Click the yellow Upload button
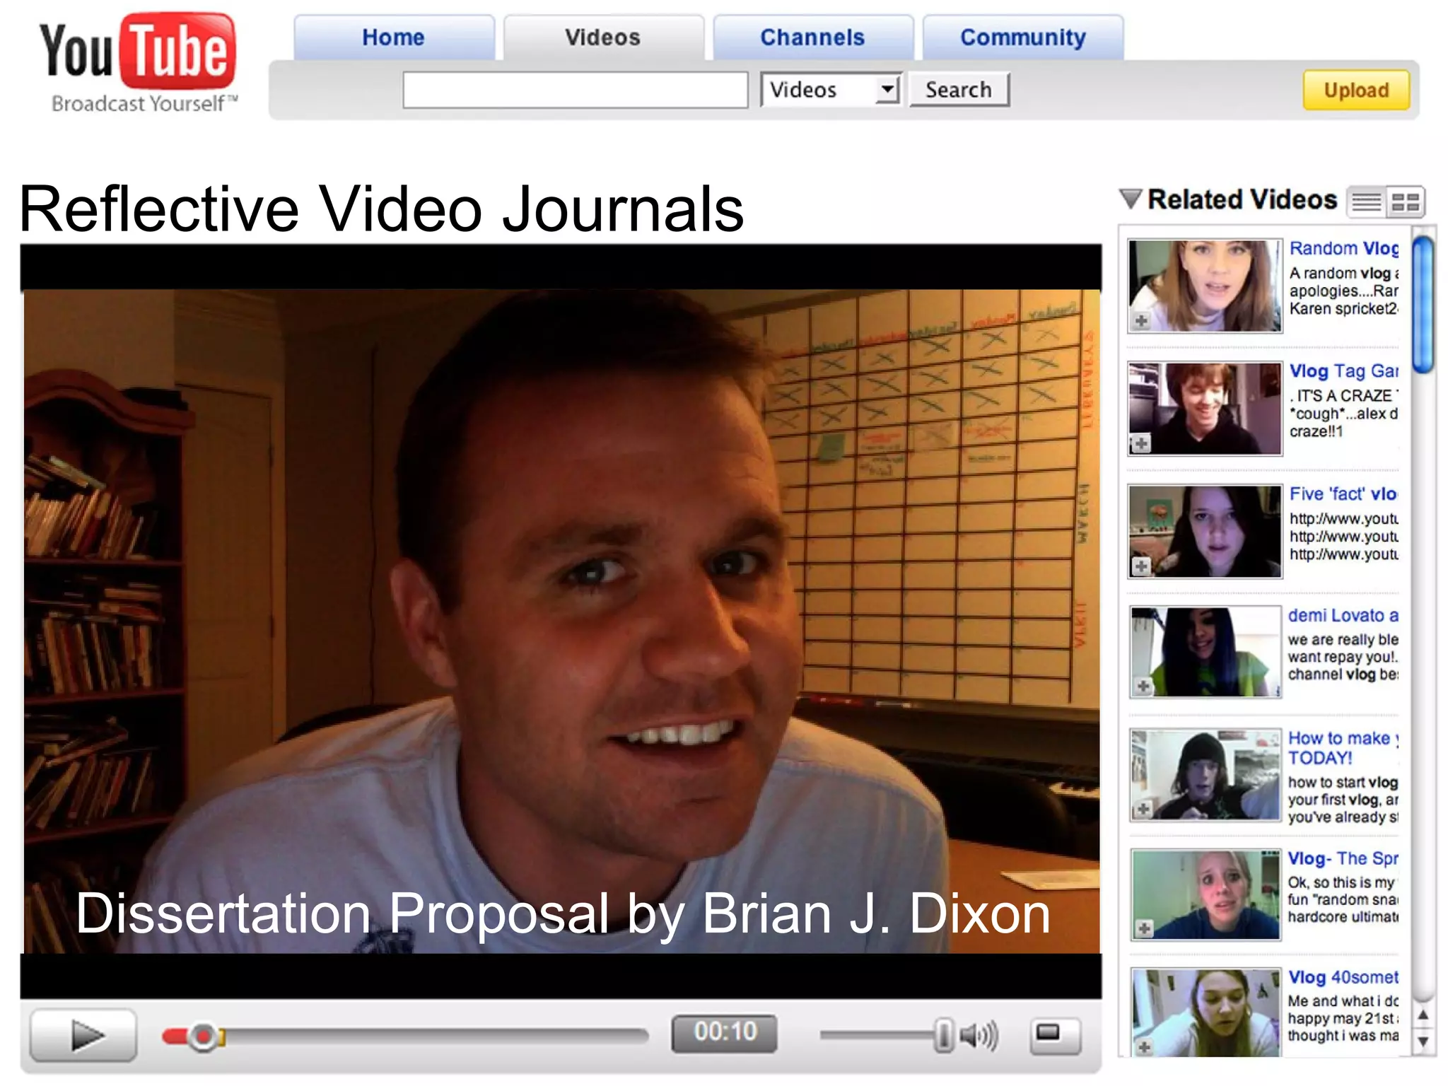 (x=1355, y=90)
